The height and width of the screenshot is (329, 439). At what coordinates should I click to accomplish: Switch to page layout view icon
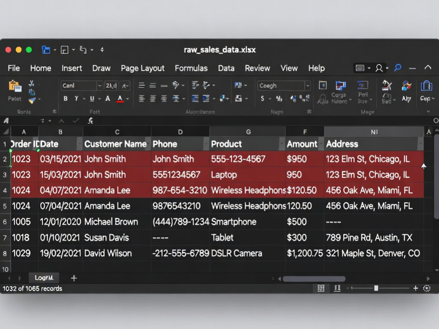pos(337,288)
